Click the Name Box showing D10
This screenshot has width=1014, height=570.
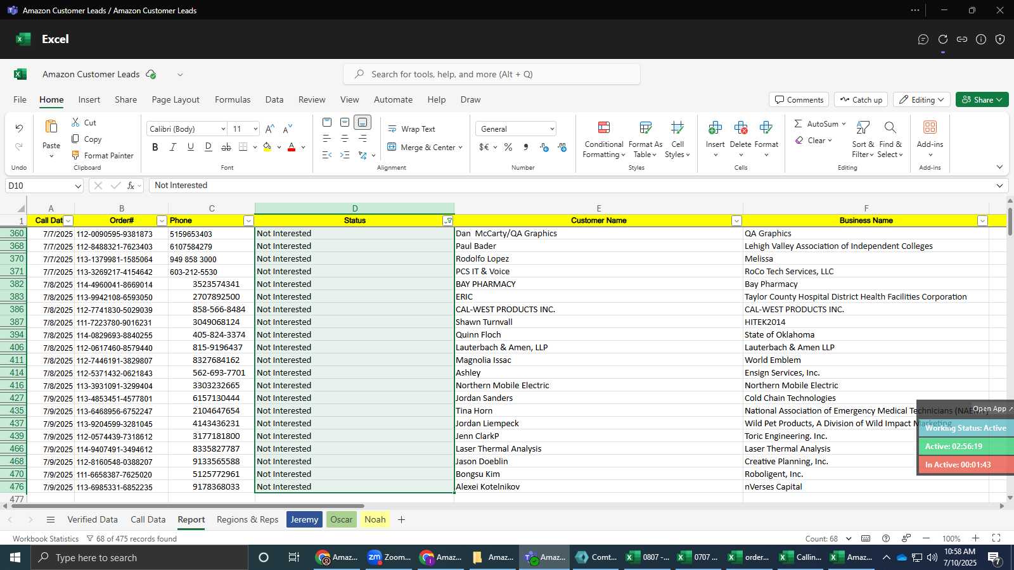pyautogui.click(x=44, y=186)
